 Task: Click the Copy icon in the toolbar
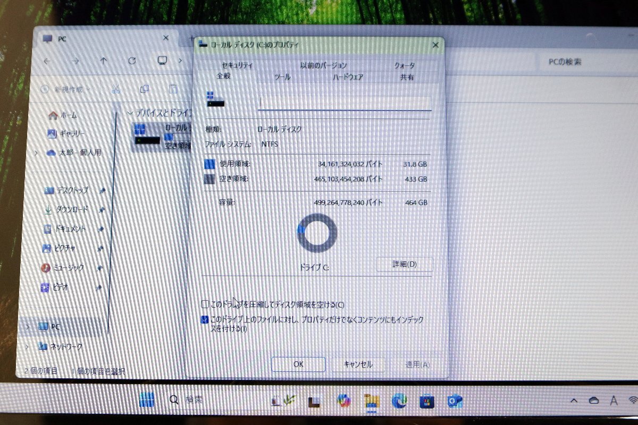pyautogui.click(x=144, y=89)
